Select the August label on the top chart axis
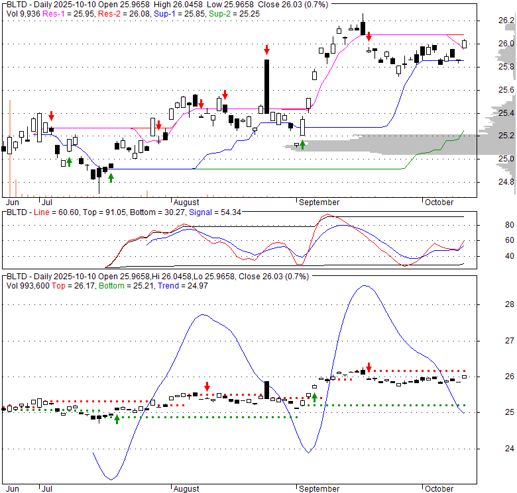The image size is (517, 493). tap(186, 202)
